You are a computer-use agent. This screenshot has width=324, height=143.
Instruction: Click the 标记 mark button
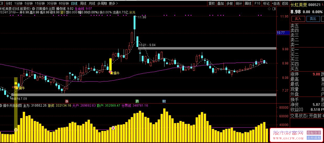pyautogui.click(x=266, y=4)
